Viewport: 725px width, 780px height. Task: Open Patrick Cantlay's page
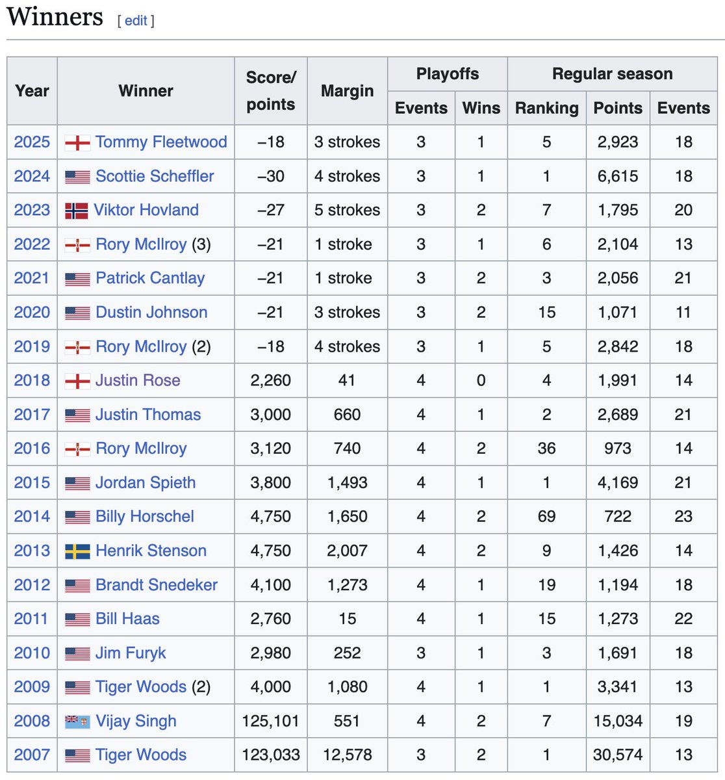(x=150, y=278)
